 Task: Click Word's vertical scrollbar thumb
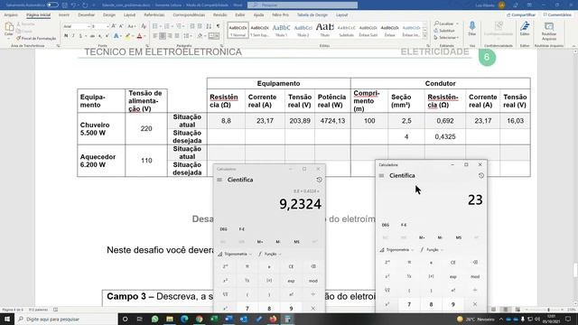click(575, 270)
